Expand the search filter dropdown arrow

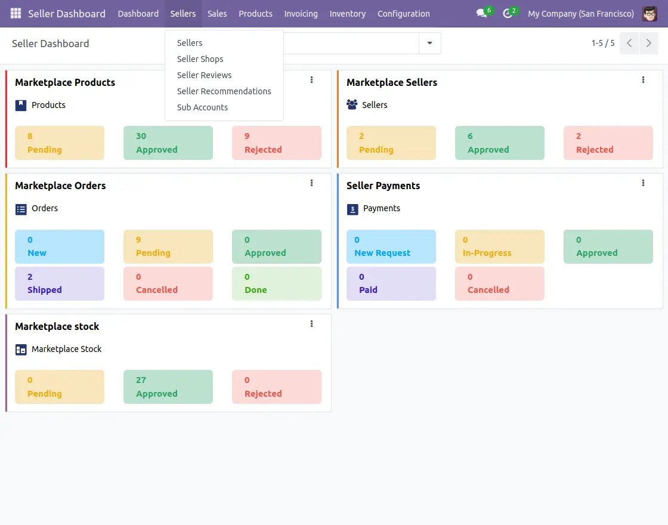(x=429, y=43)
